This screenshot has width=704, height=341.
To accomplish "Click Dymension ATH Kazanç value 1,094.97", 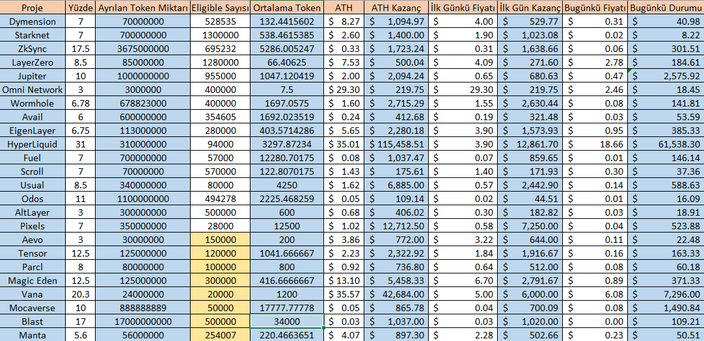I will pos(396,21).
